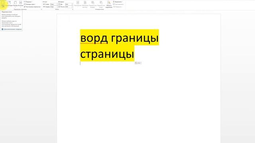Click the Обтекание текстом (wrap text) button
Image resolution: width=255 pixels, height=143 pixels.
(85, 4)
